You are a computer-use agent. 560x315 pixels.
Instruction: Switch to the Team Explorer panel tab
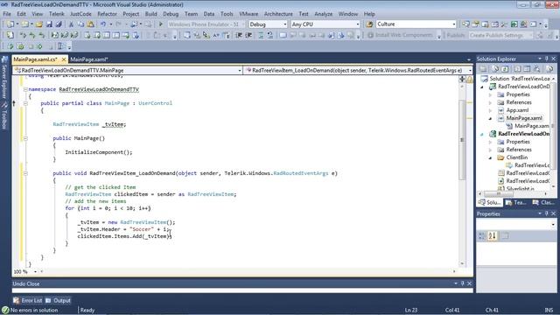click(x=516, y=202)
